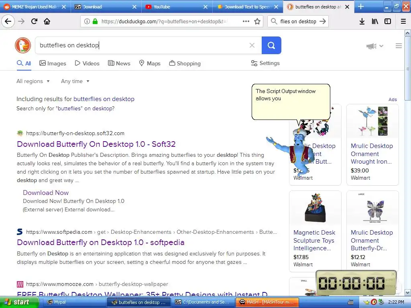Reload the current page
411x308 pixels.
[x=34, y=21]
